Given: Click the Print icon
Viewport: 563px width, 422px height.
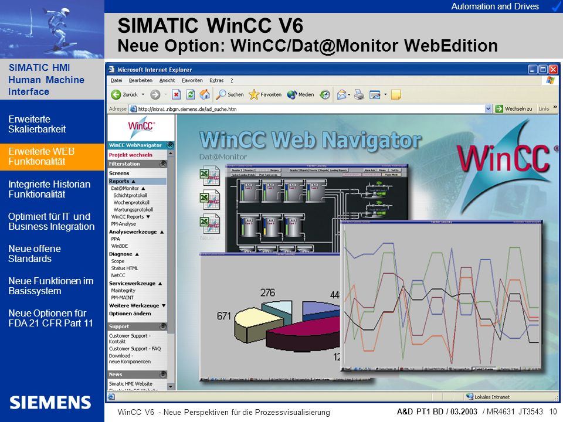Looking at the screenshot, I should (x=359, y=94).
